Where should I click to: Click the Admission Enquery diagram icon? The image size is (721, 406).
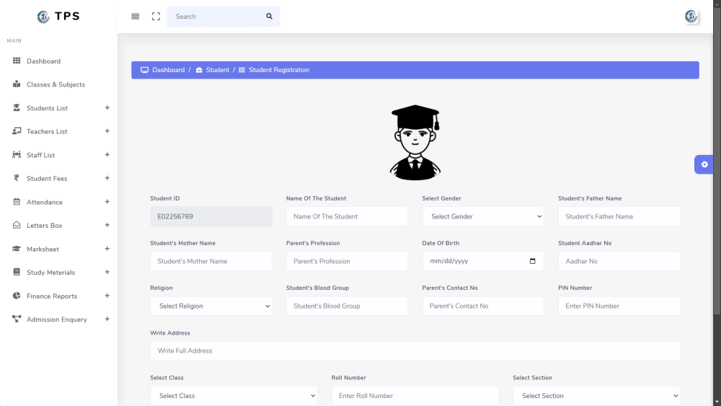[17, 319]
